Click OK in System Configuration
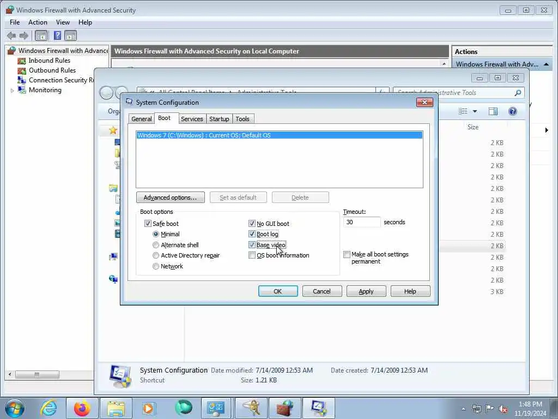The image size is (558, 419). [x=278, y=291]
